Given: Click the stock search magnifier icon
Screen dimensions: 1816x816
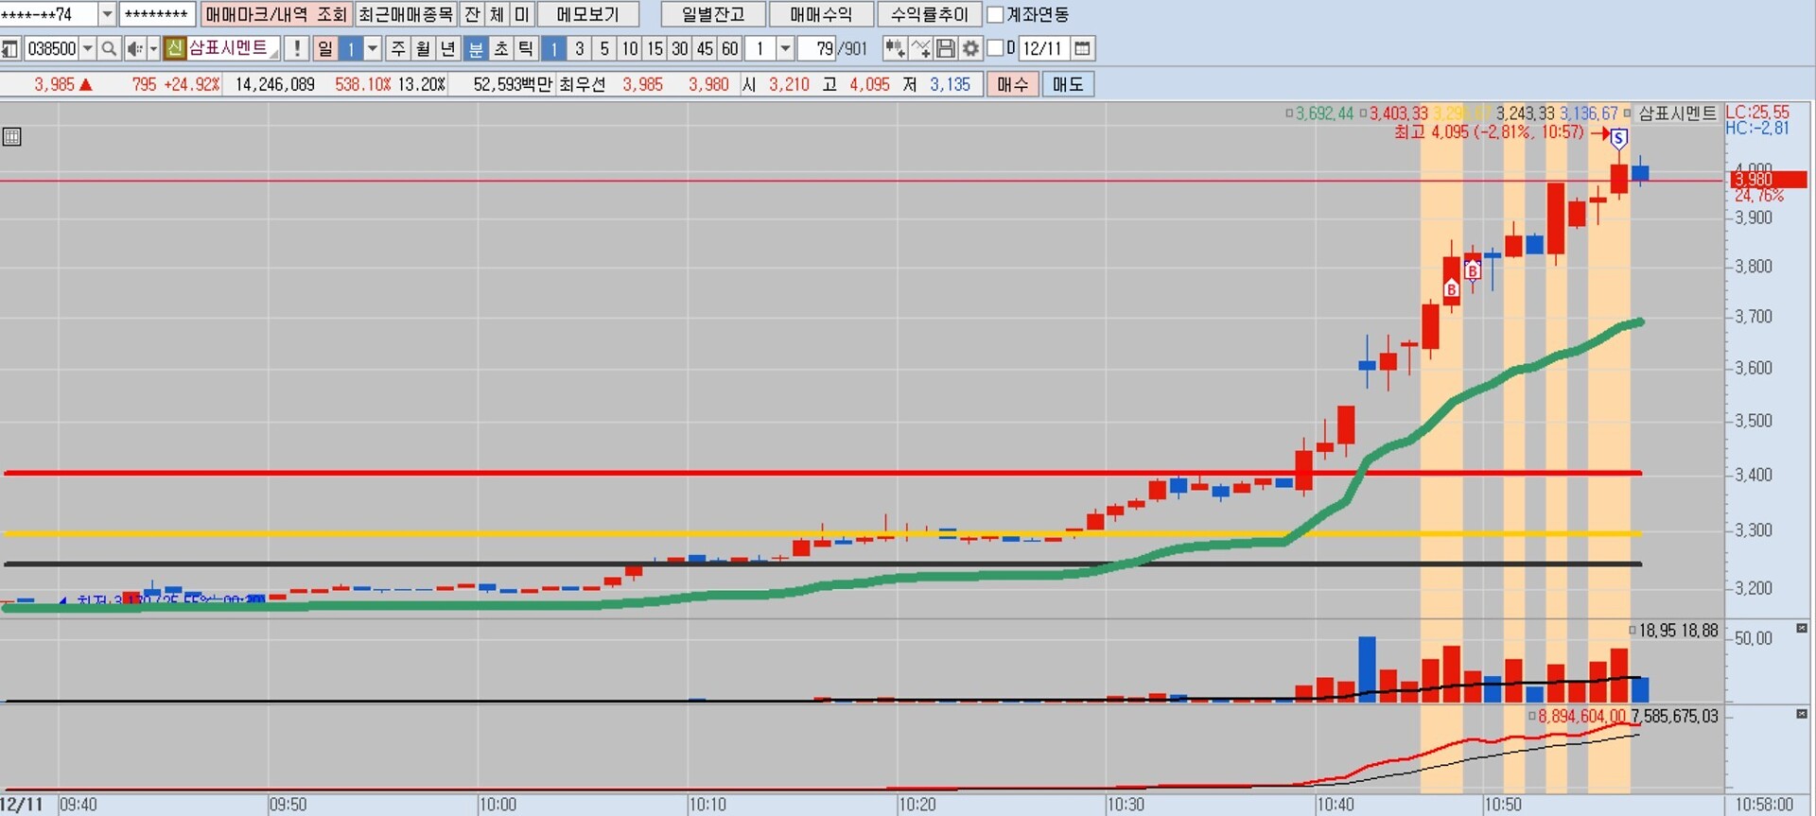Looking at the screenshot, I should tap(109, 48).
